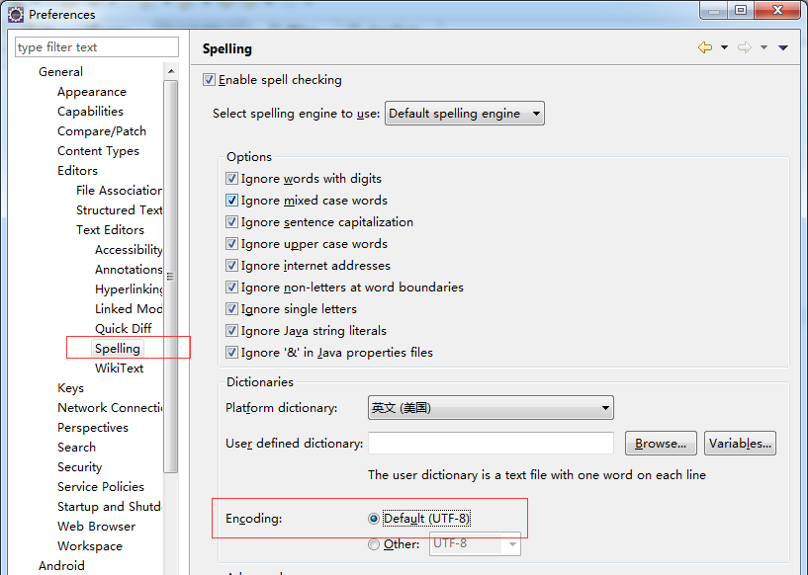The height and width of the screenshot is (575, 808).
Task: Open the Appearance preferences page
Action: click(x=91, y=92)
